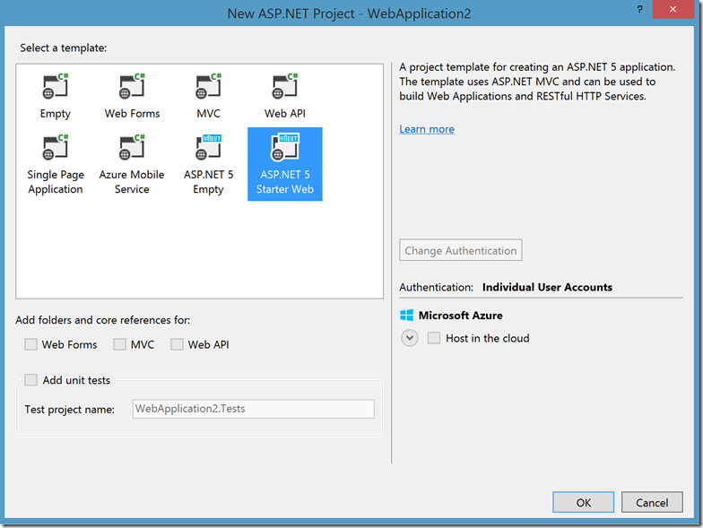The height and width of the screenshot is (528, 703).
Task: Select the Web API template icon
Action: coord(285,86)
